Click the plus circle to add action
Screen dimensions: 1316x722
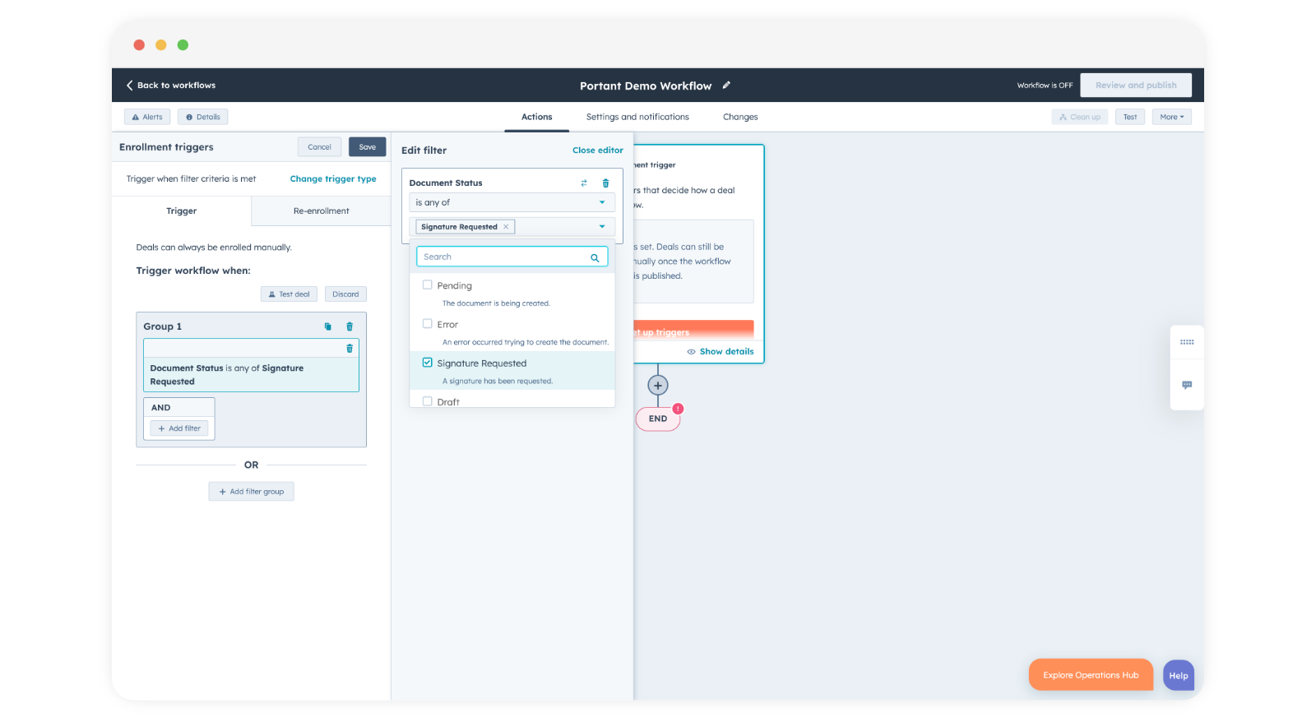658,385
